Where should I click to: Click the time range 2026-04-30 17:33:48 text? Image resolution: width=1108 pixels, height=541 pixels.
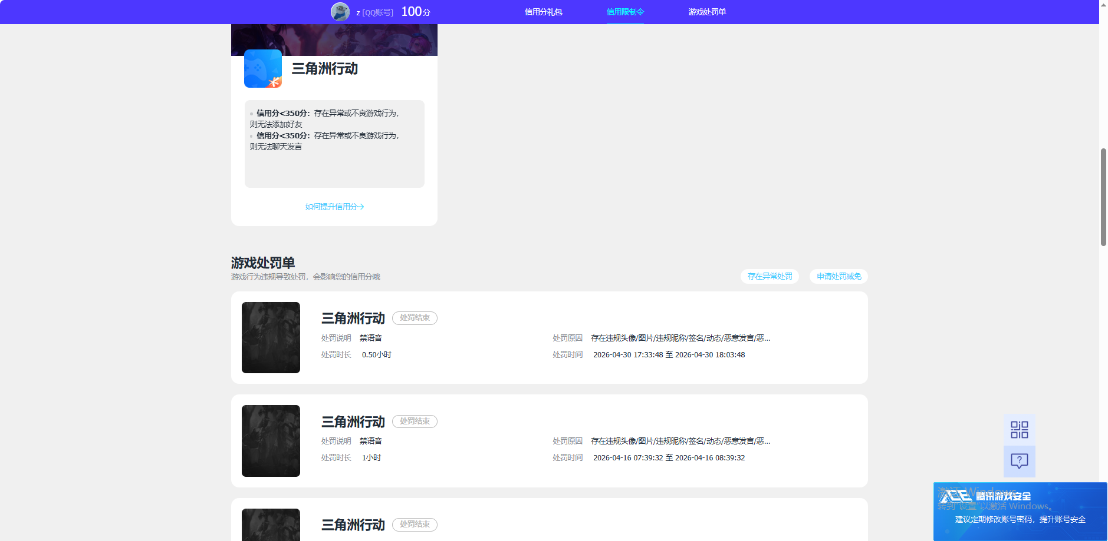[x=669, y=354]
